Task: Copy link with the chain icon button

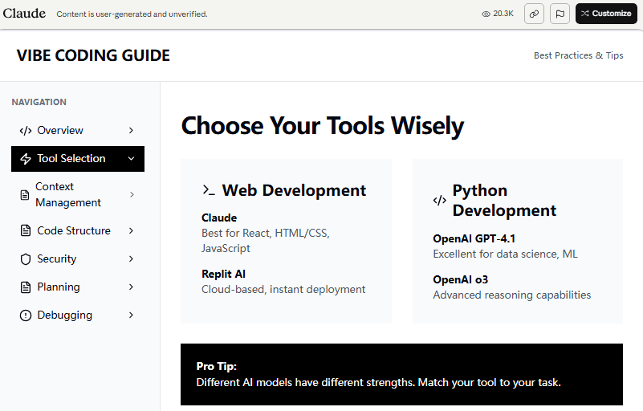Action: tap(534, 14)
